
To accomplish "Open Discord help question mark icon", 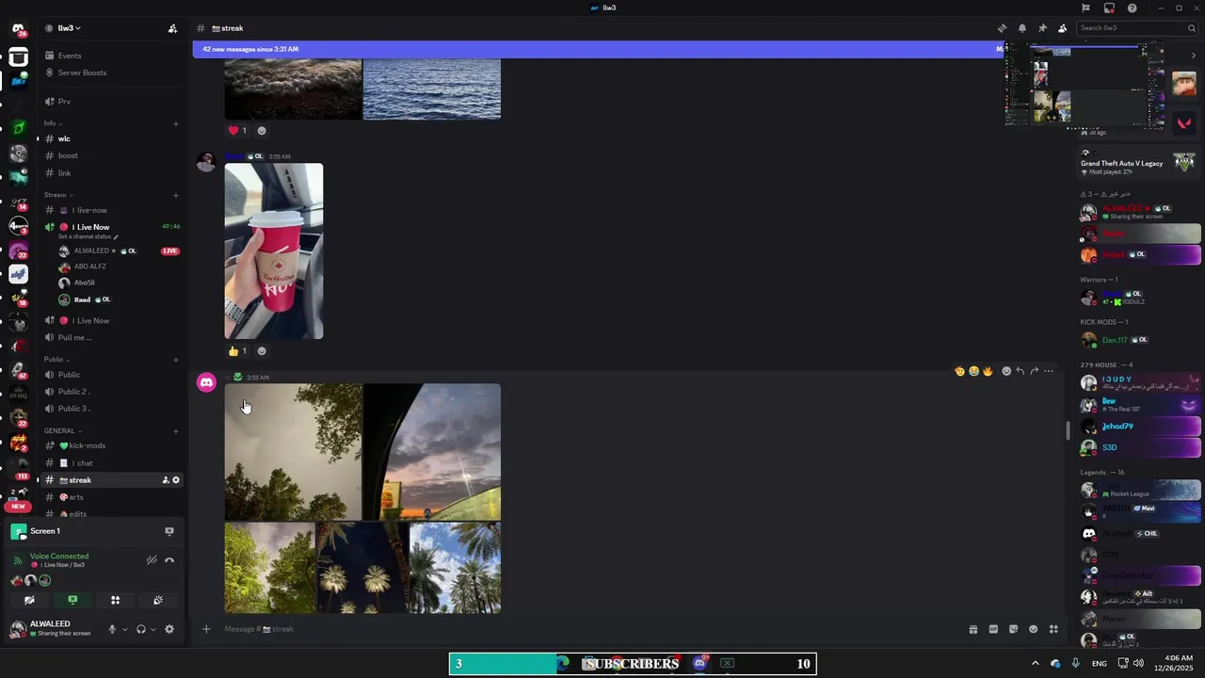I will pyautogui.click(x=1132, y=8).
